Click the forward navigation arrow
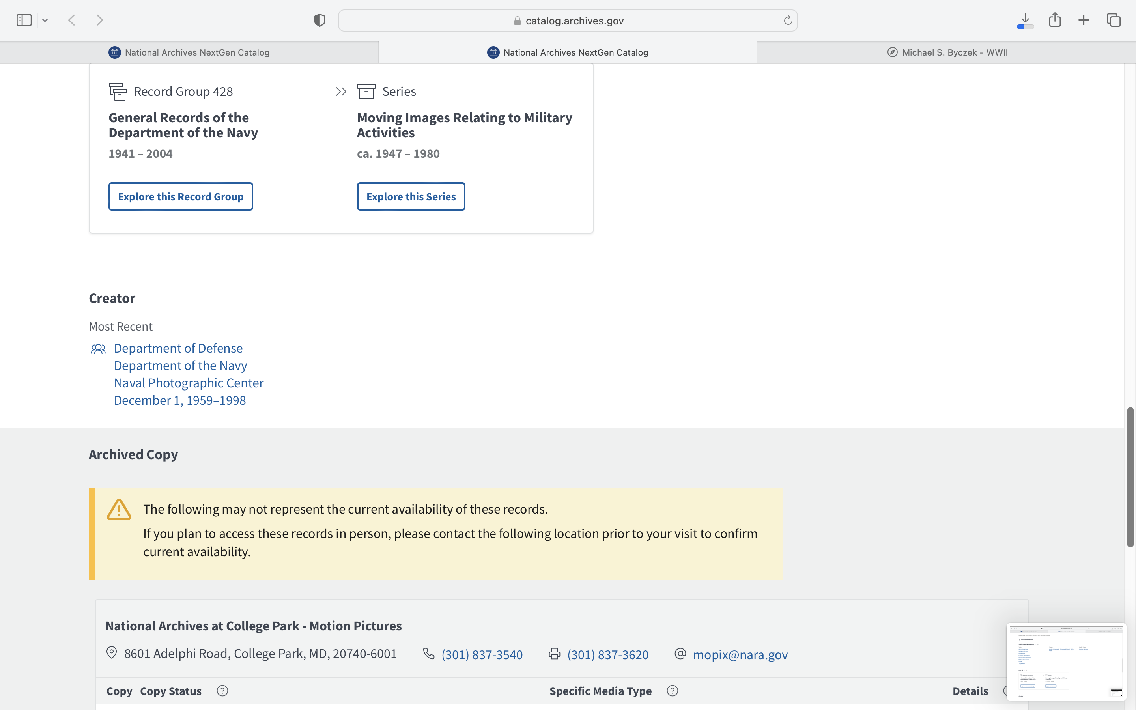Screen dimensions: 1136x710 pyautogui.click(x=99, y=20)
